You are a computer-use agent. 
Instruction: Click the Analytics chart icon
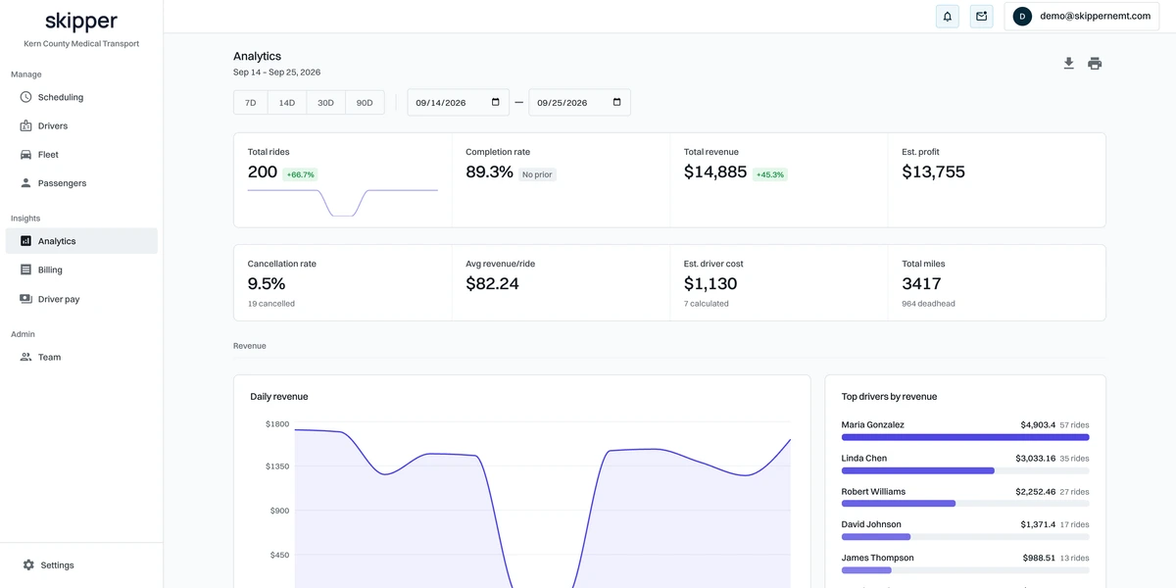pyautogui.click(x=26, y=241)
